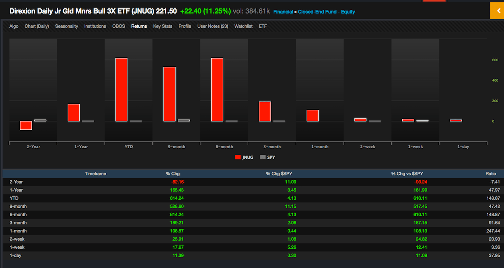Image resolution: width=504 pixels, height=268 pixels.
Task: Follow the Closed-End Fund - Equity link
Action: point(326,11)
